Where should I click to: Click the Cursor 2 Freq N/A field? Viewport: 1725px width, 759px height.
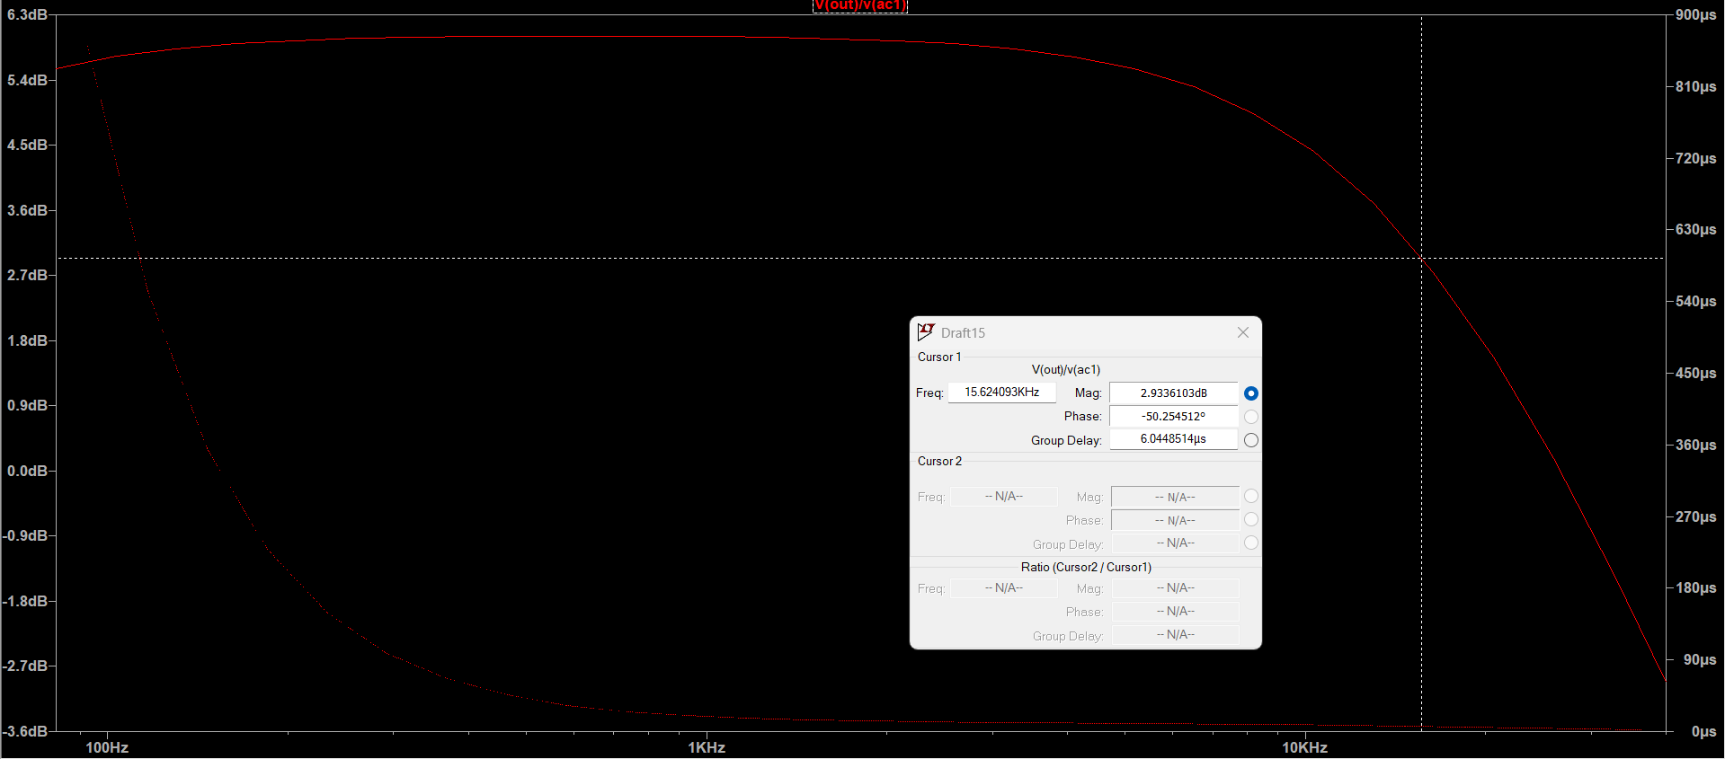[1003, 497]
